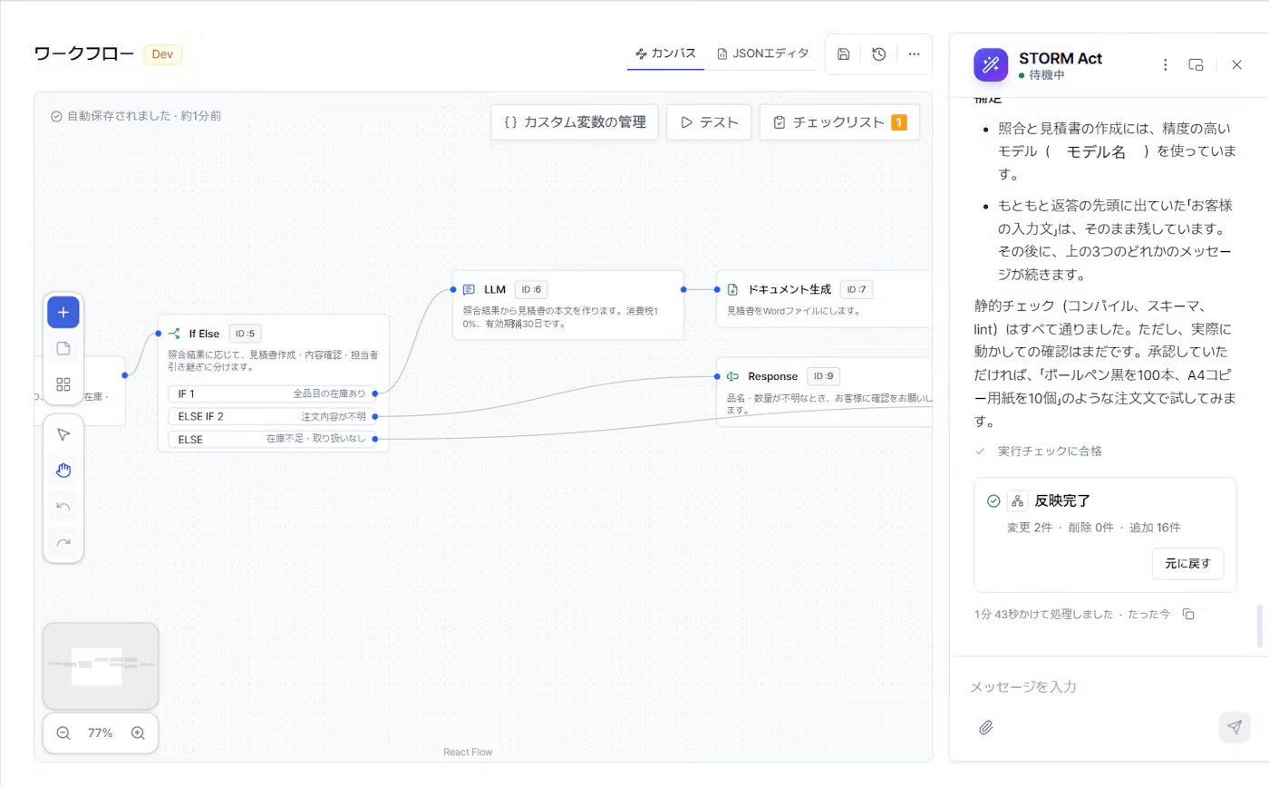
Task: Open the チェックリスト button
Action: pos(839,121)
